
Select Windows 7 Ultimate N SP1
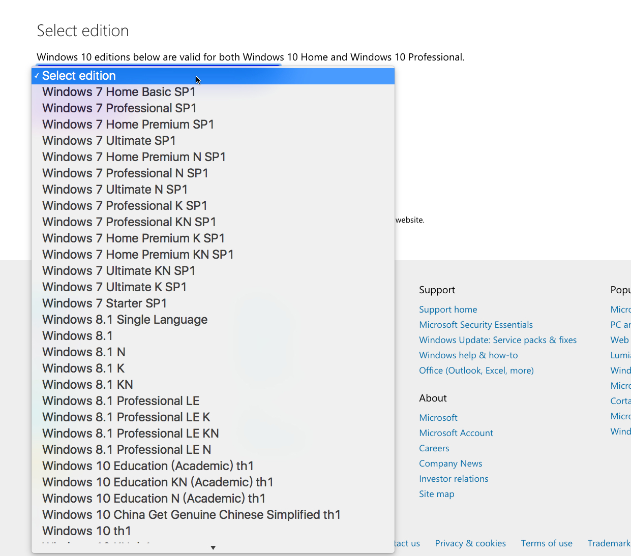click(x=213, y=190)
